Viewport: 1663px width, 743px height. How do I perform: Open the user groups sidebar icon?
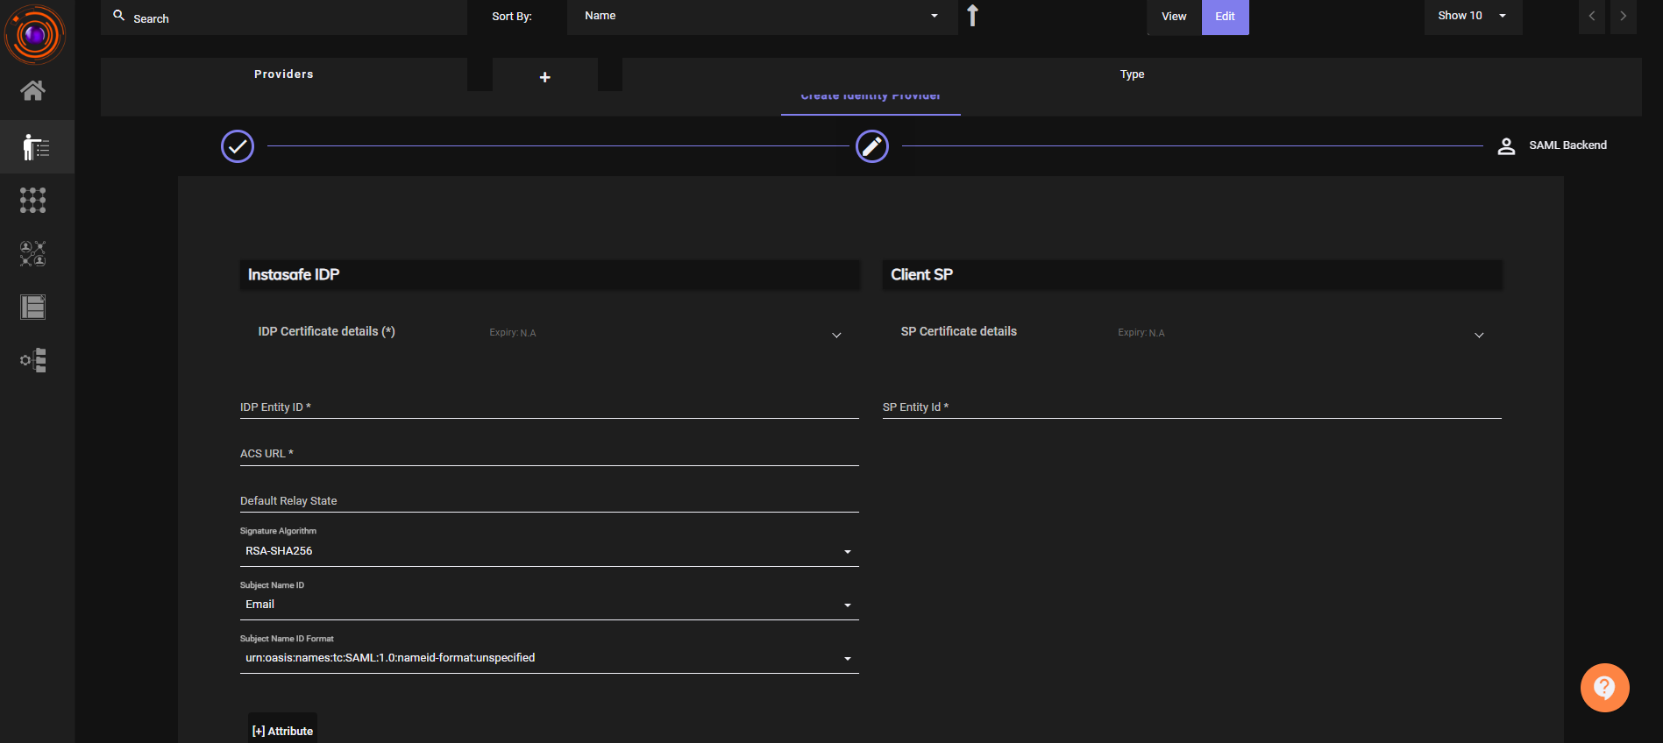pyautogui.click(x=33, y=254)
